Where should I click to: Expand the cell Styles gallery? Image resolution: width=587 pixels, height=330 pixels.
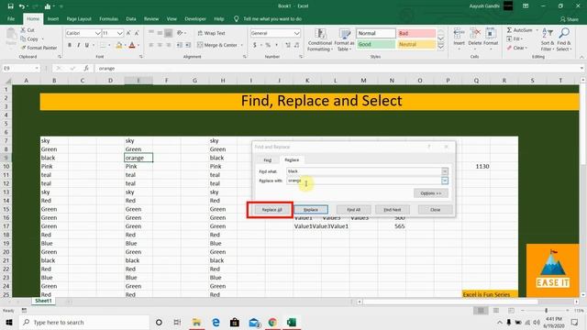tap(440, 47)
